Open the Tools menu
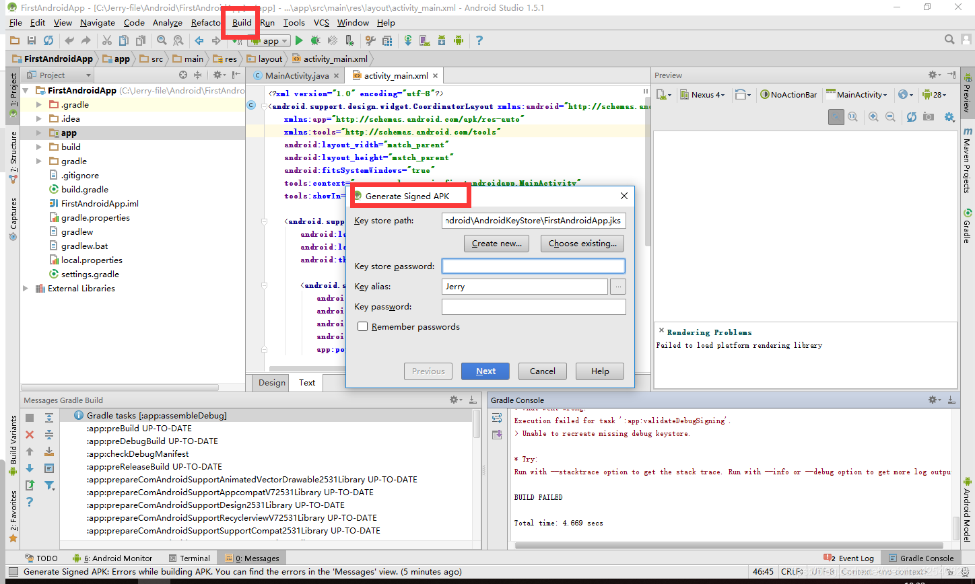This screenshot has width=975, height=584. [x=294, y=22]
